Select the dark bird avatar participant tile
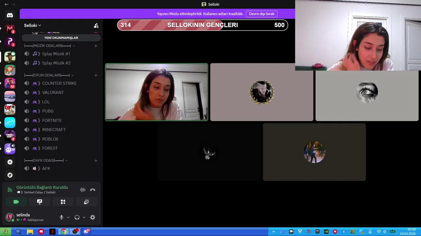This screenshot has height=236, width=421. [x=209, y=152]
